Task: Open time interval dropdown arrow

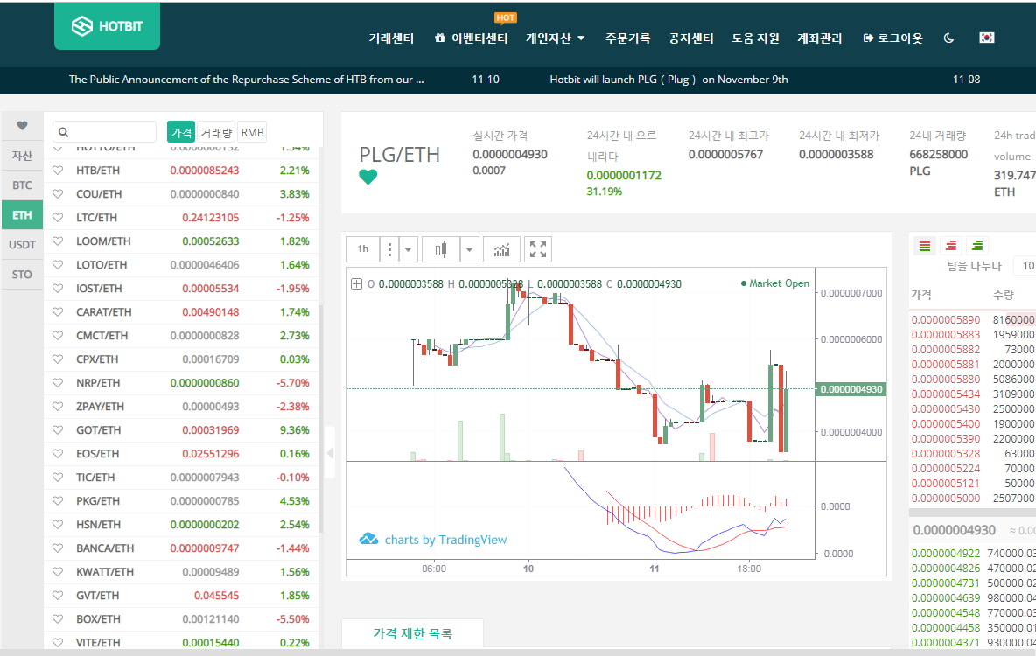Action: (409, 249)
